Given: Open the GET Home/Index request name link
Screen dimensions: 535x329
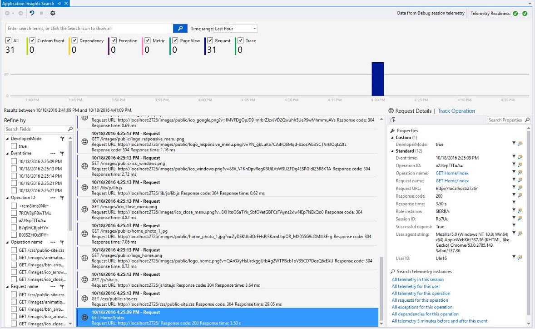Looking at the screenshot, I should point(452,180).
